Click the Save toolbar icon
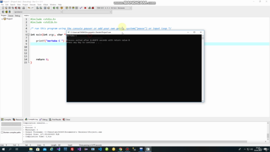 click(x=9, y=8)
